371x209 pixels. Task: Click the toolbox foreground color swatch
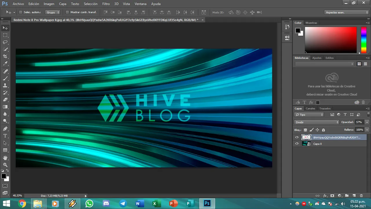tap(4, 176)
